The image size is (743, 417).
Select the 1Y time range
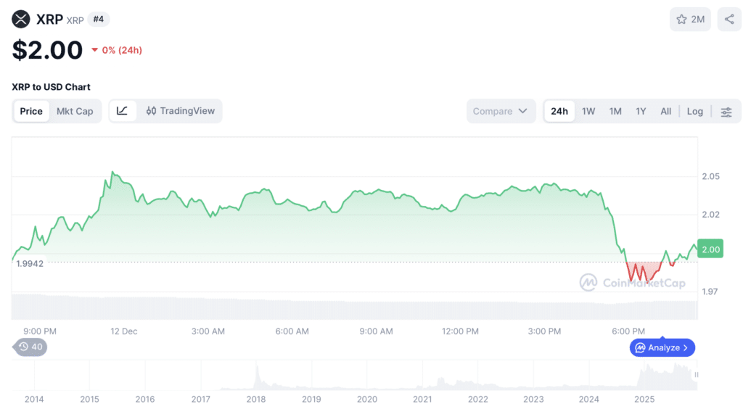pyautogui.click(x=641, y=112)
